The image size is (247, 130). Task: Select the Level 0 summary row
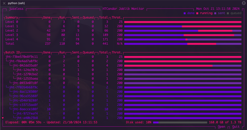123,22
